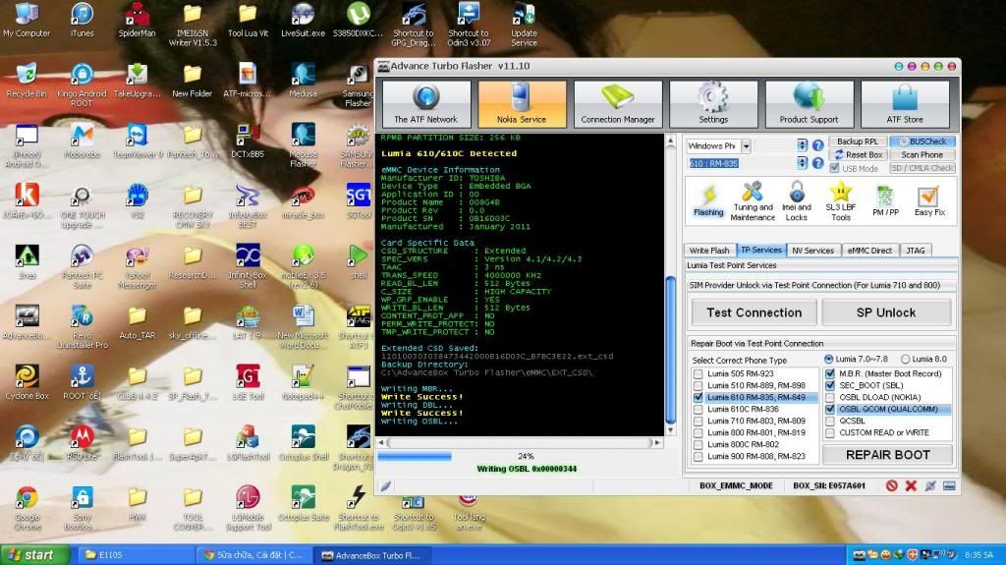Open Google Chrome desktop icon
1006x565 pixels.
pyautogui.click(x=27, y=509)
